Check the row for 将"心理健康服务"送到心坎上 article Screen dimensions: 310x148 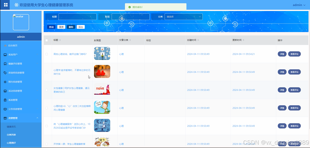pos(47,126)
